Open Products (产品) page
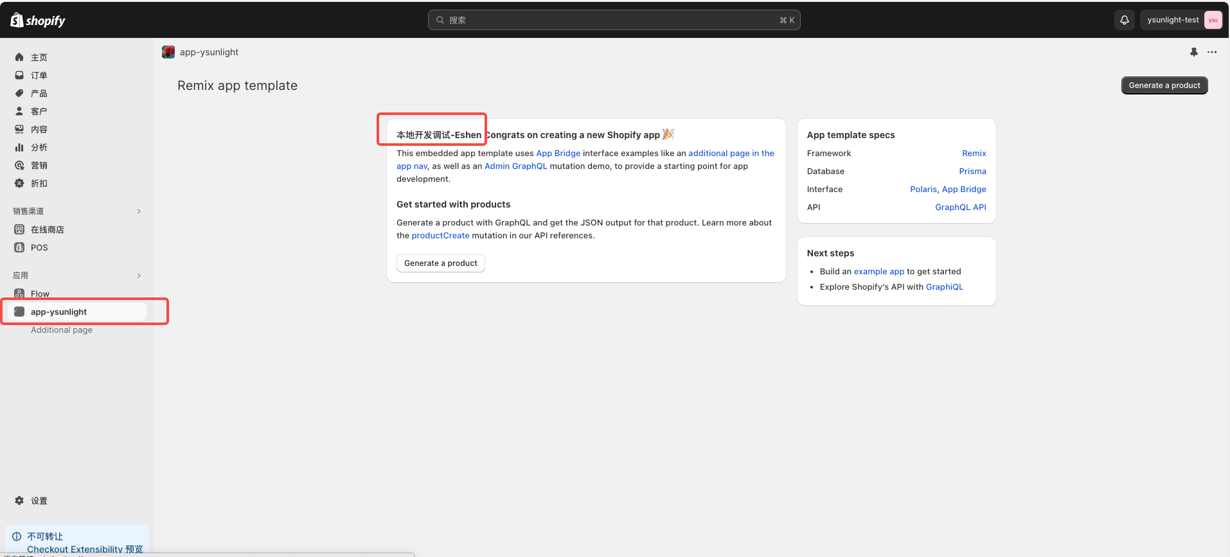The image size is (1230, 557). [x=39, y=93]
